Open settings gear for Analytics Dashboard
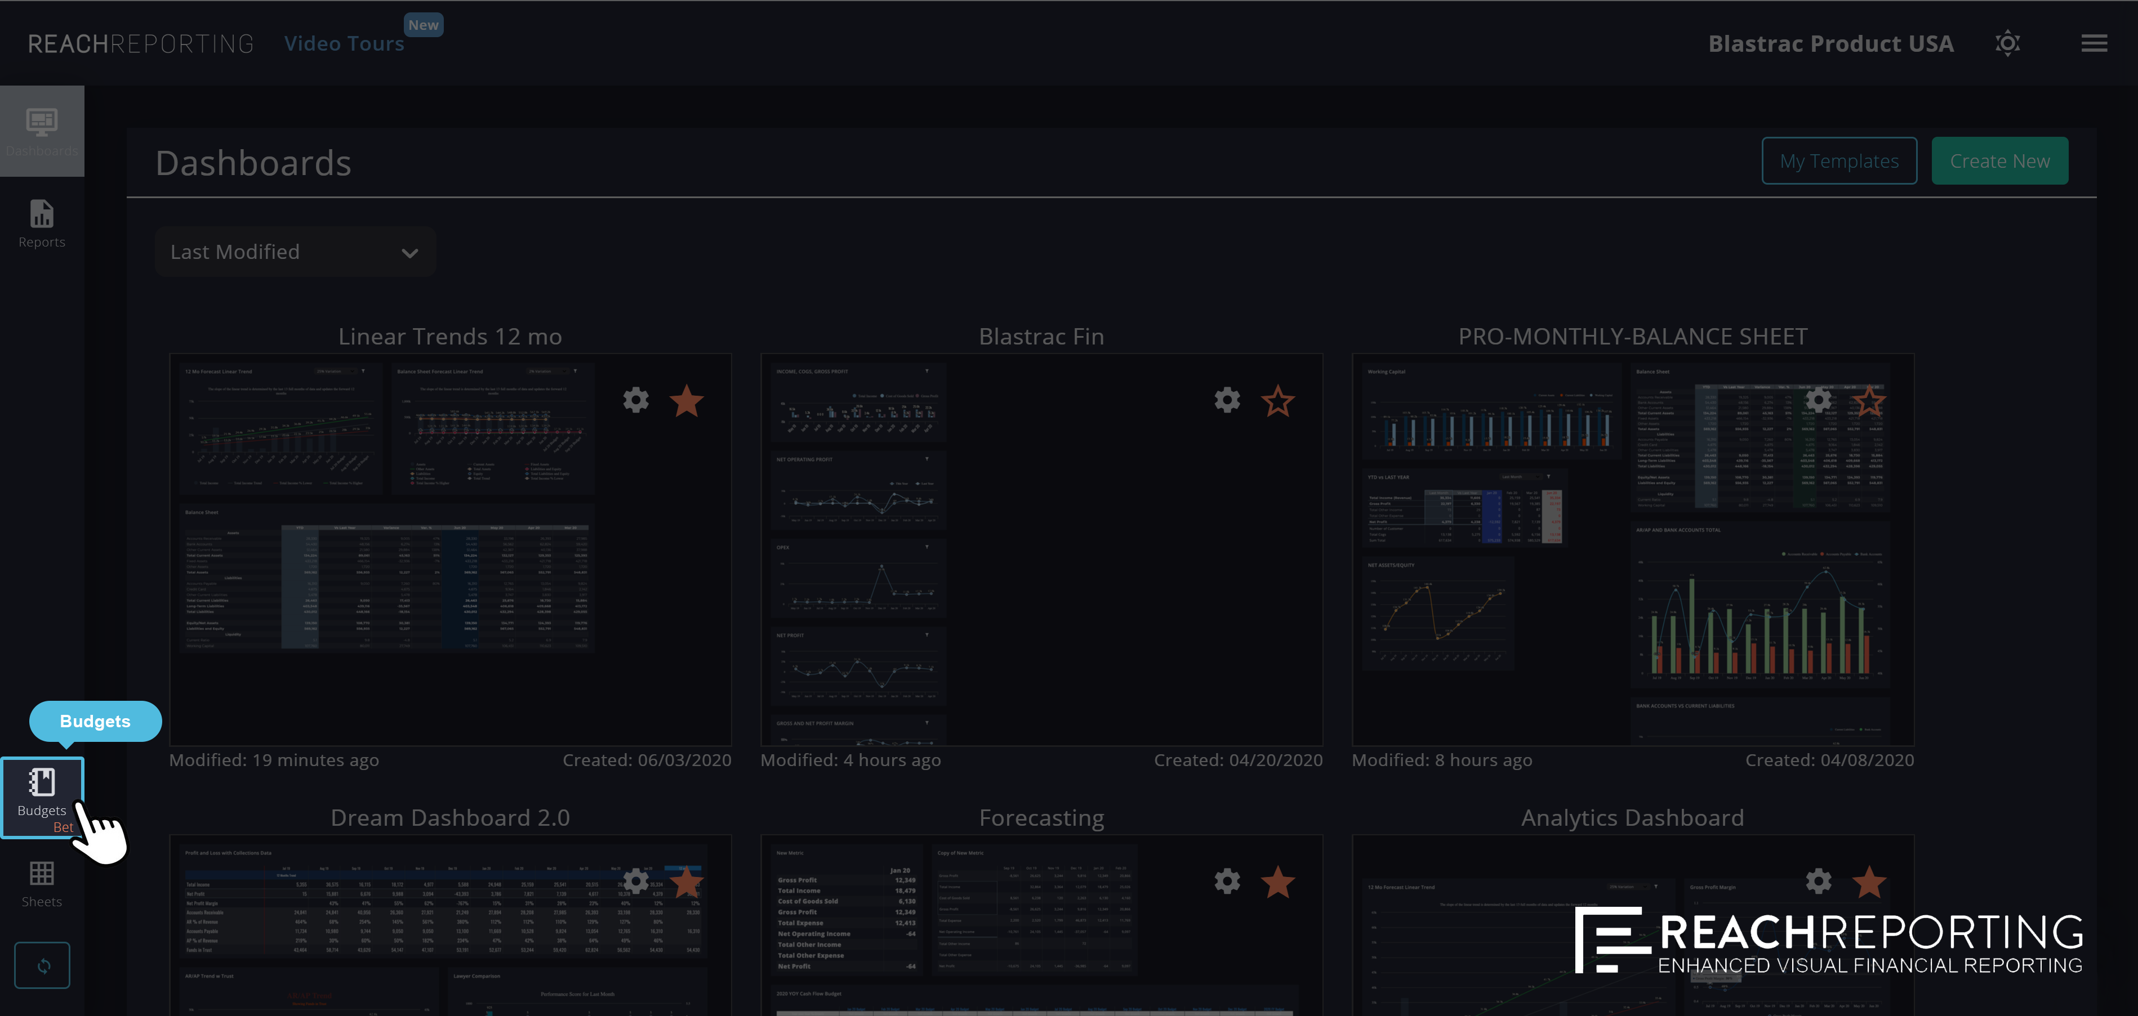This screenshot has width=2138, height=1016. click(x=1818, y=881)
